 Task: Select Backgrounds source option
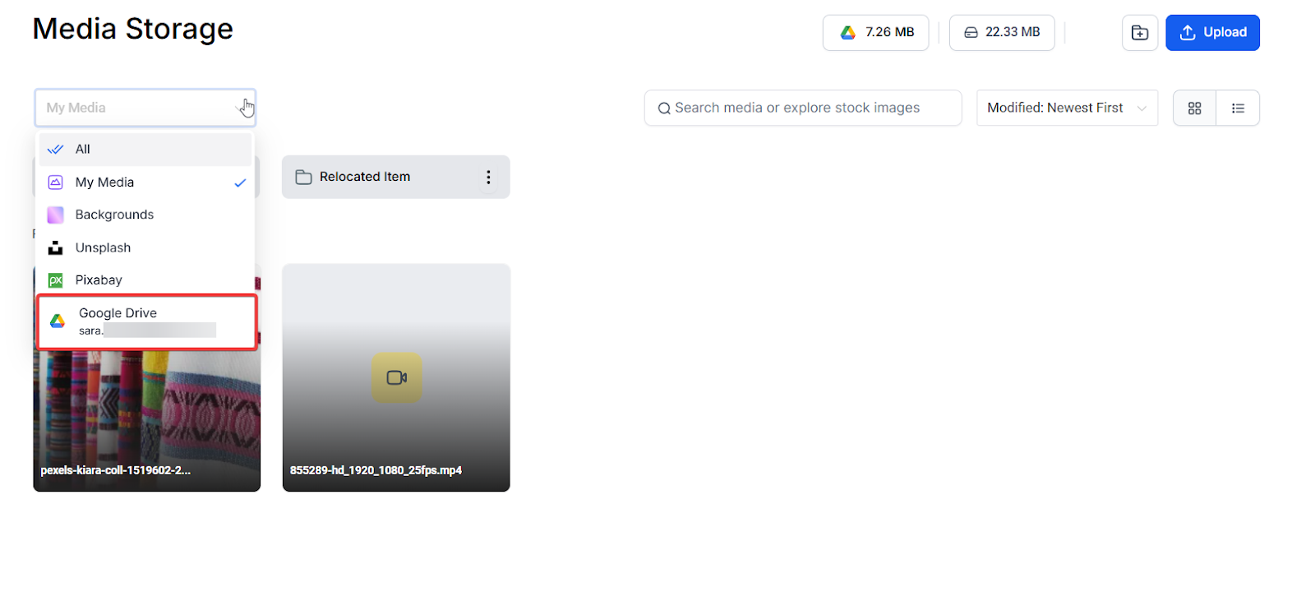(x=145, y=215)
